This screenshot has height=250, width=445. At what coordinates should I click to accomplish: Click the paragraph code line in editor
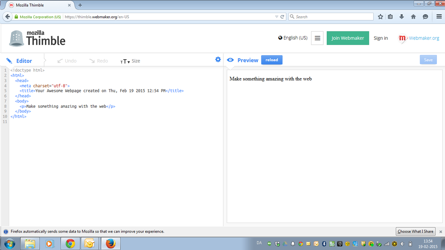(x=67, y=106)
